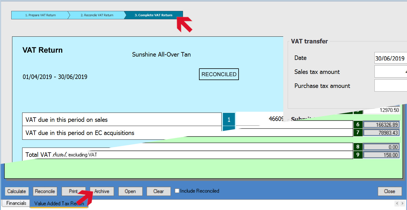Viewport: 407px width, 210px height.
Task: Click the Purchase tax amount field
Action: pyautogui.click(x=390, y=86)
